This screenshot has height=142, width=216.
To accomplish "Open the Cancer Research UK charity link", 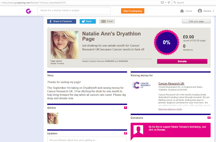I will (x=171, y=83).
